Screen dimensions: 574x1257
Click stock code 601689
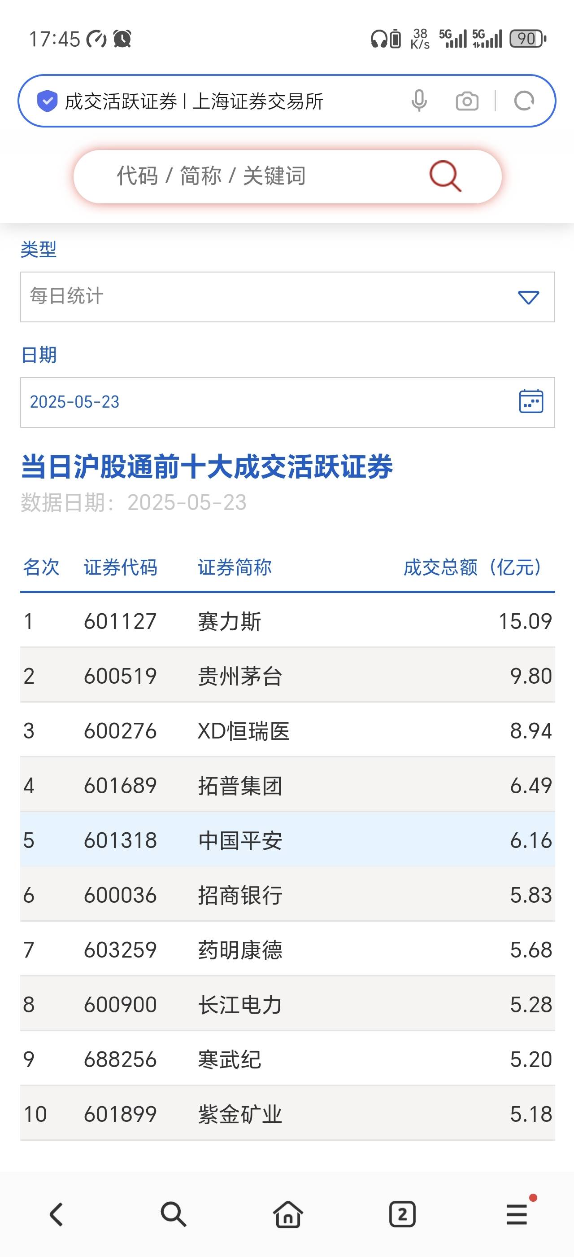(x=120, y=786)
